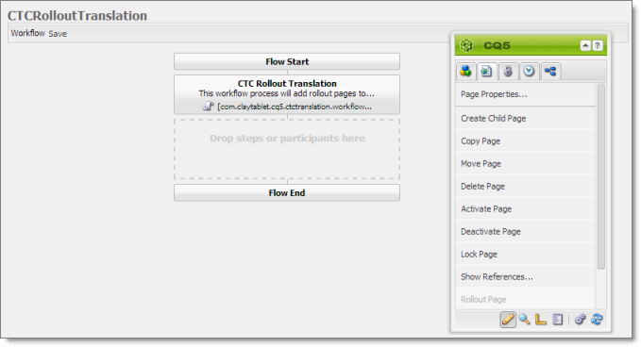Open the Information tab in the sidekick

click(508, 72)
